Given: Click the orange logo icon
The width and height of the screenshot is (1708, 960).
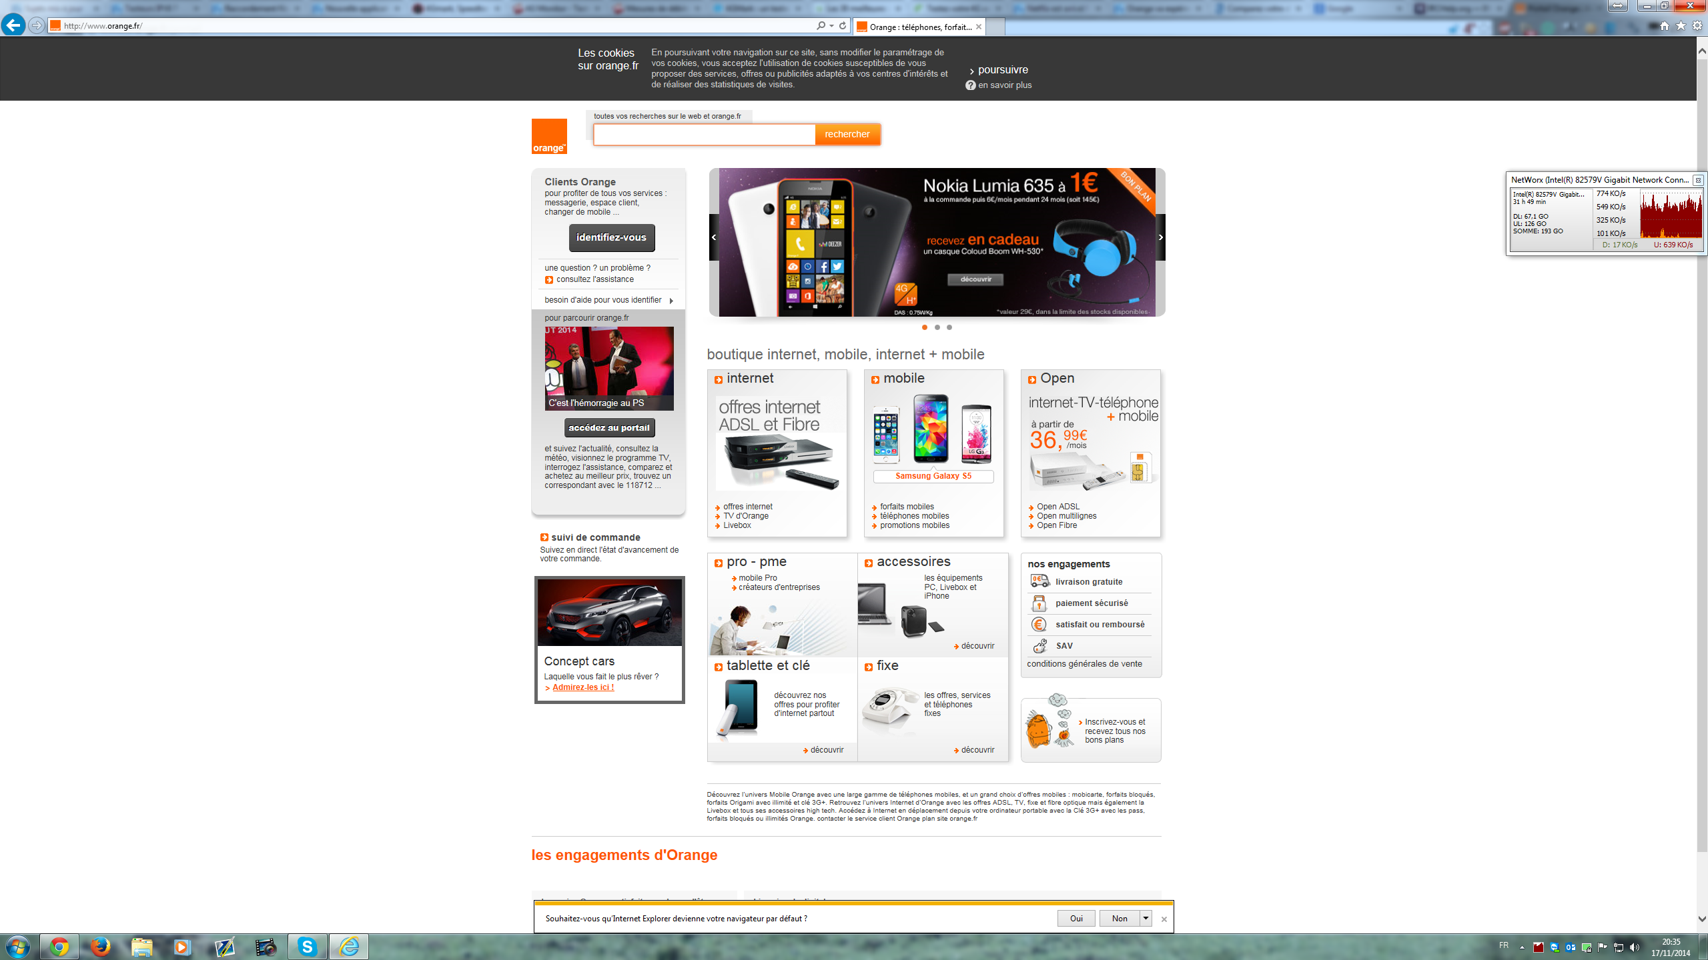Looking at the screenshot, I should [x=548, y=136].
